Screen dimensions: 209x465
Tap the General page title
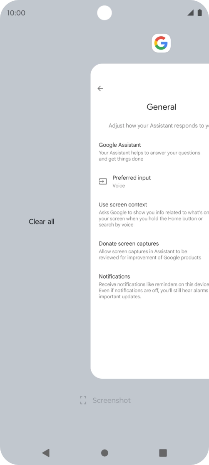(162, 107)
